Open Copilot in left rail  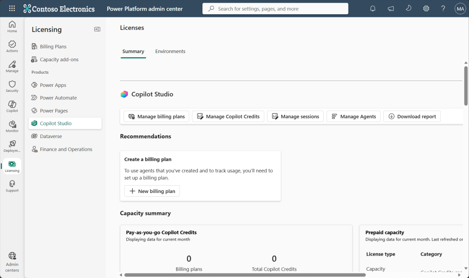coord(12,107)
